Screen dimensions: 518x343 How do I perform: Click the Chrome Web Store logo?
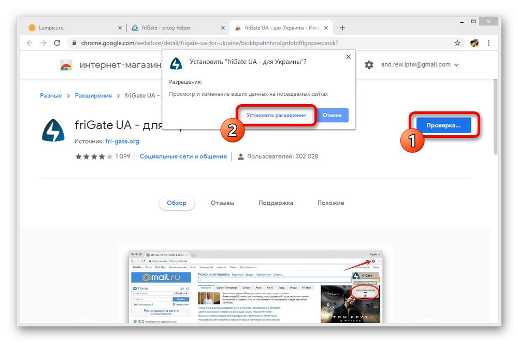(66, 65)
